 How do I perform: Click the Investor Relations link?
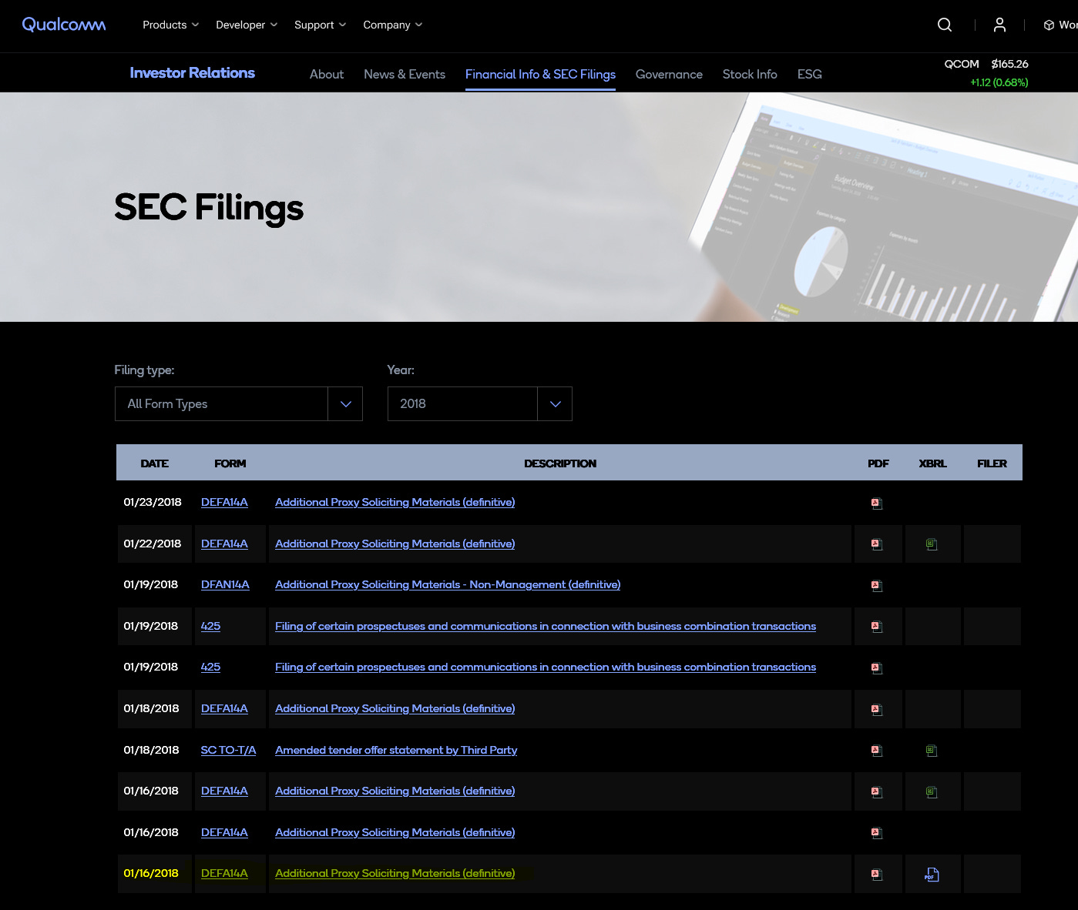[x=192, y=73]
